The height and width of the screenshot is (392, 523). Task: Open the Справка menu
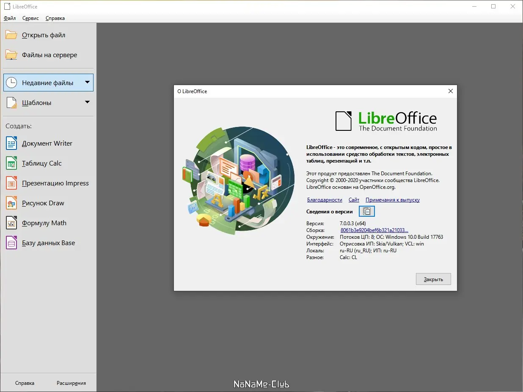(55, 18)
